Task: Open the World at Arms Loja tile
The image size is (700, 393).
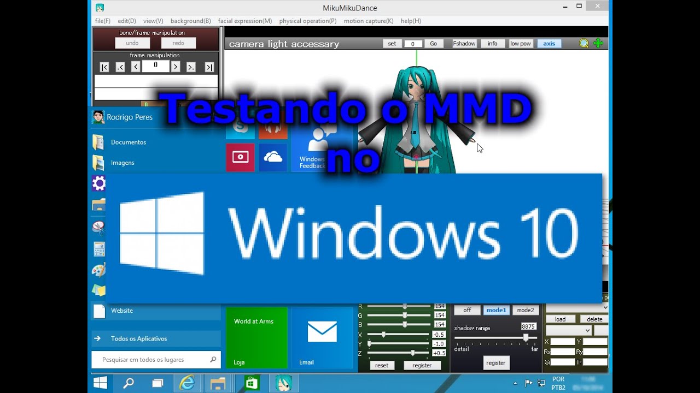Action: tap(256, 337)
